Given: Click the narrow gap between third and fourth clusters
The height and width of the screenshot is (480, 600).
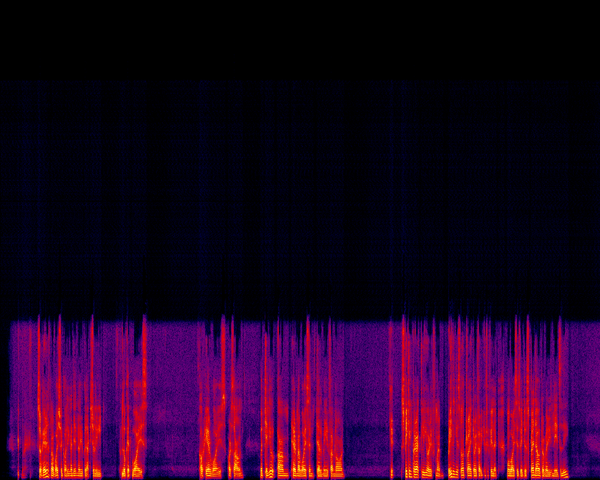Looking at the screenshot, I should 252,398.
